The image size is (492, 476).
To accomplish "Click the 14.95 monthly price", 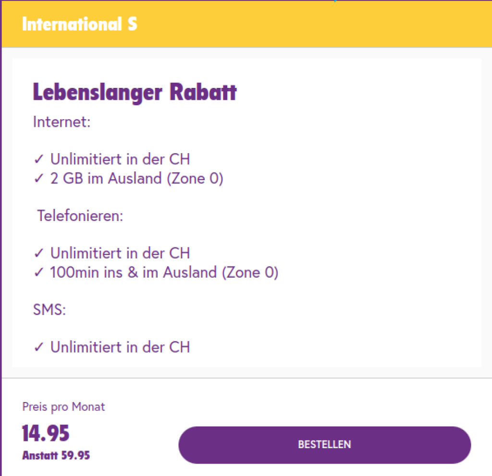I will 46,434.
